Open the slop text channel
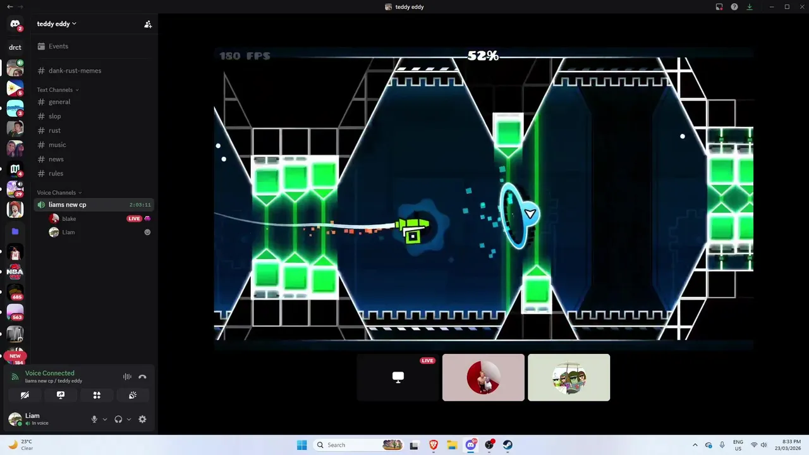The image size is (809, 455). click(x=95, y=116)
